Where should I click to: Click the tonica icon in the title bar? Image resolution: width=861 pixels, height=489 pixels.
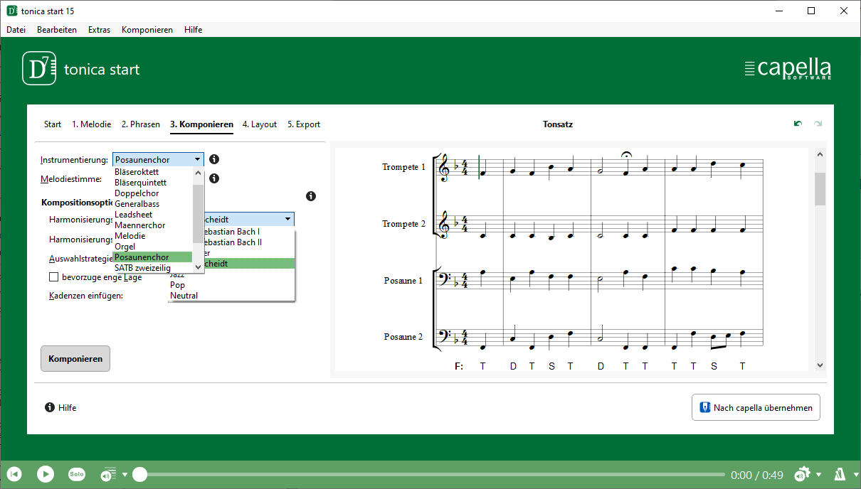[x=12, y=11]
